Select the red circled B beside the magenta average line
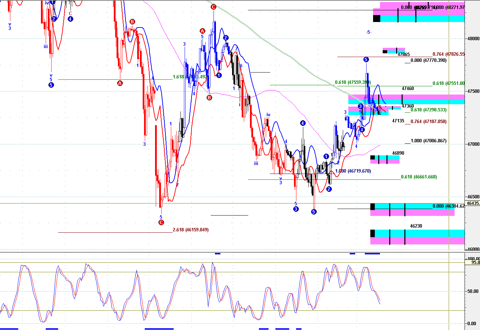 coord(209,98)
